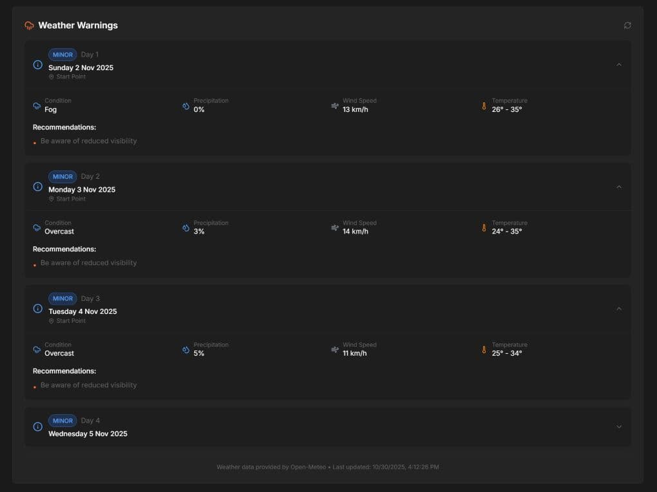Click the info icon for Sunday 2 Nov

(37, 65)
